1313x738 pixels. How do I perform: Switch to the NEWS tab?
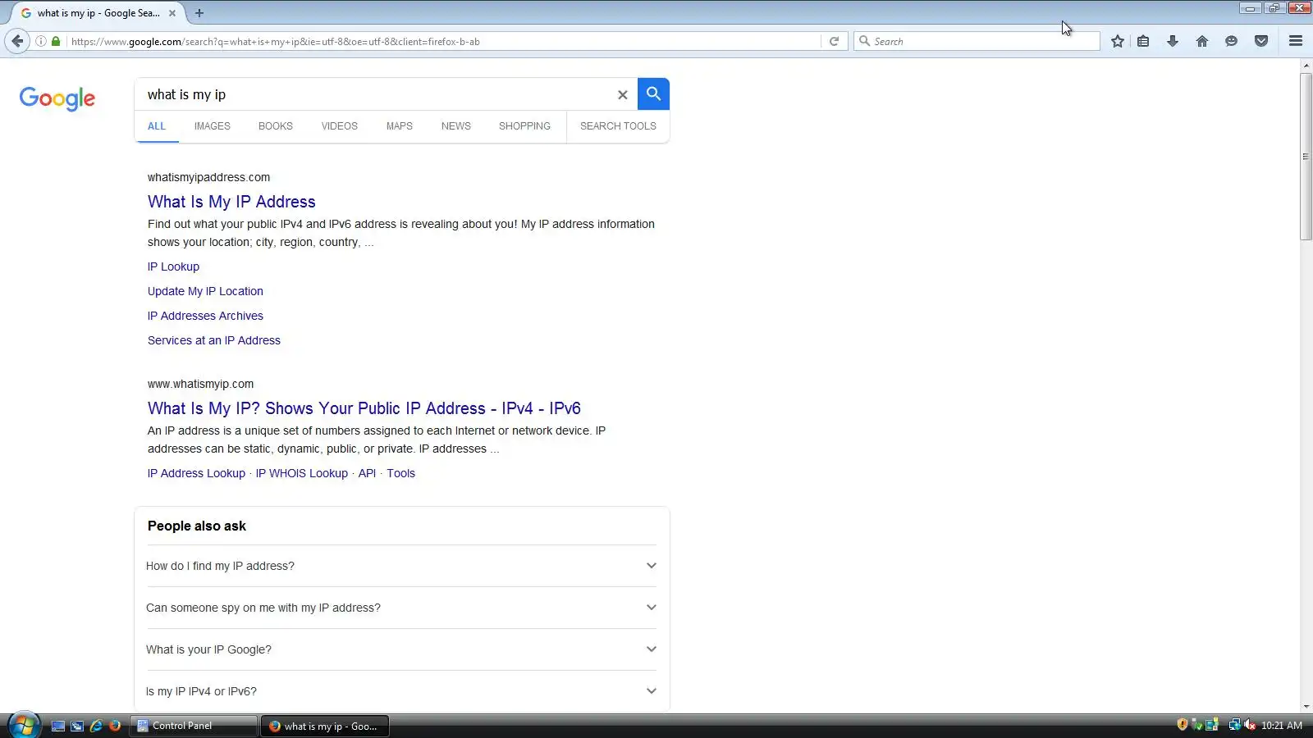click(x=456, y=126)
